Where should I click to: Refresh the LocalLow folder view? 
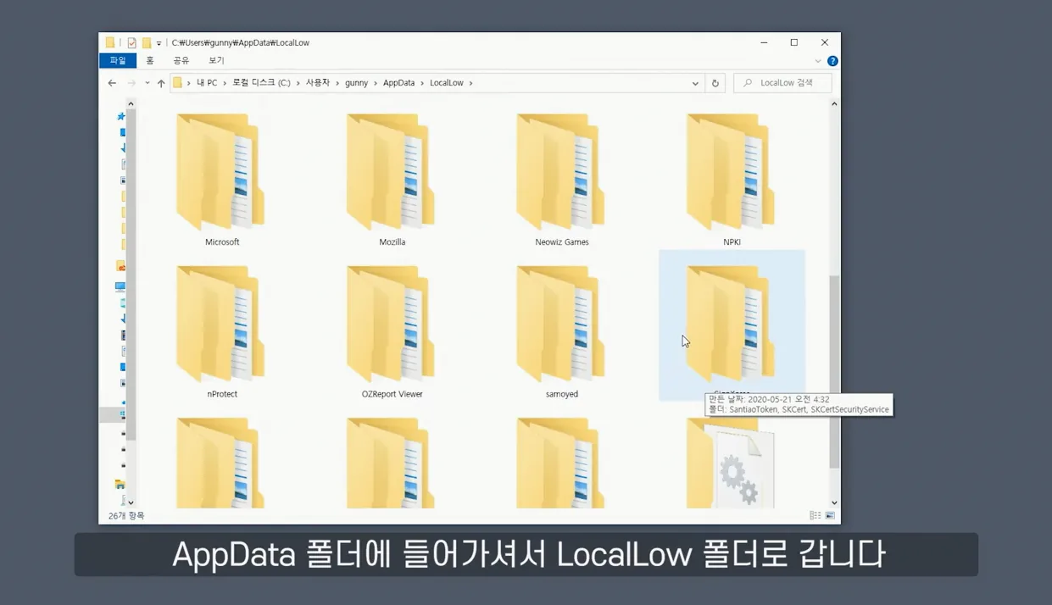(715, 83)
